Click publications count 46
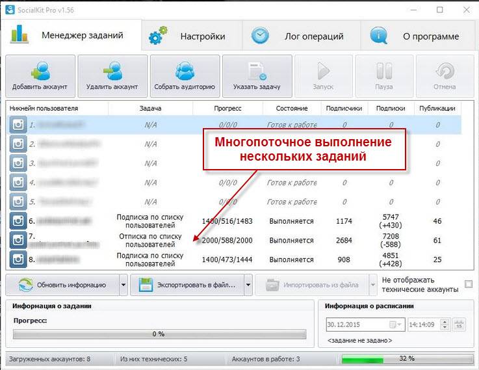Screen dimensions: 479x370 [437, 221]
